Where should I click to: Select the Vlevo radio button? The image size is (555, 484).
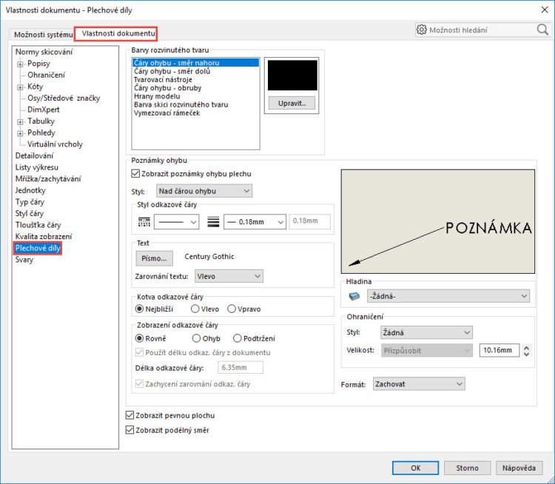[x=195, y=309]
